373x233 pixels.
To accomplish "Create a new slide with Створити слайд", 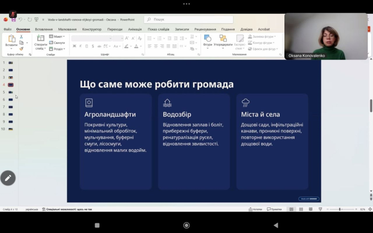I will pyautogui.click(x=41, y=42).
